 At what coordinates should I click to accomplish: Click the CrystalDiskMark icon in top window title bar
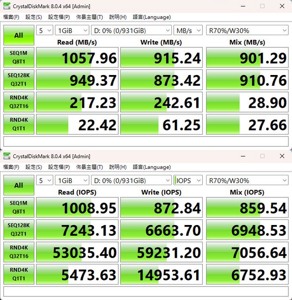click(x=7, y=6)
